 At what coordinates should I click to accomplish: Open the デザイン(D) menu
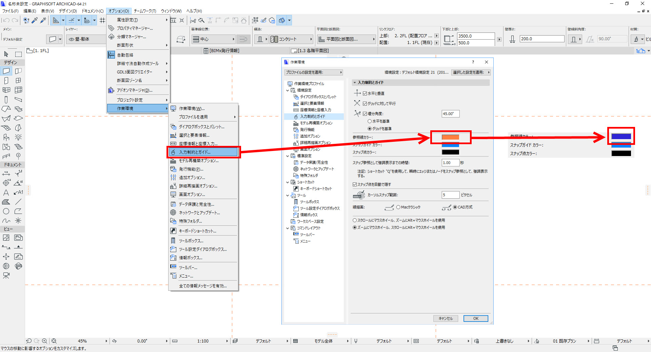pos(68,11)
